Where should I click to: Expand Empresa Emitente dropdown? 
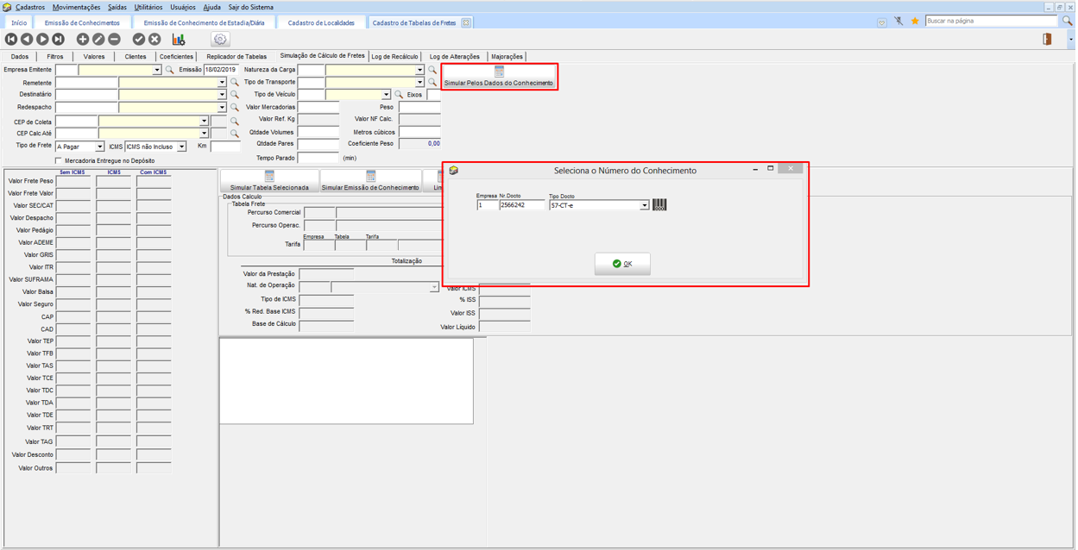(x=157, y=70)
